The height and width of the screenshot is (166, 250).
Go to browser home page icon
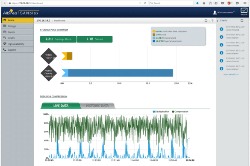tap(204, 3)
